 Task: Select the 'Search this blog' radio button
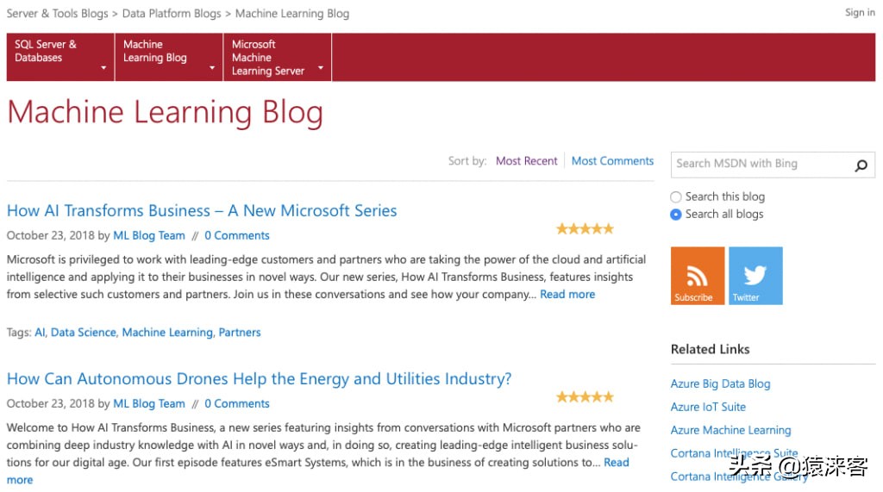coord(676,197)
